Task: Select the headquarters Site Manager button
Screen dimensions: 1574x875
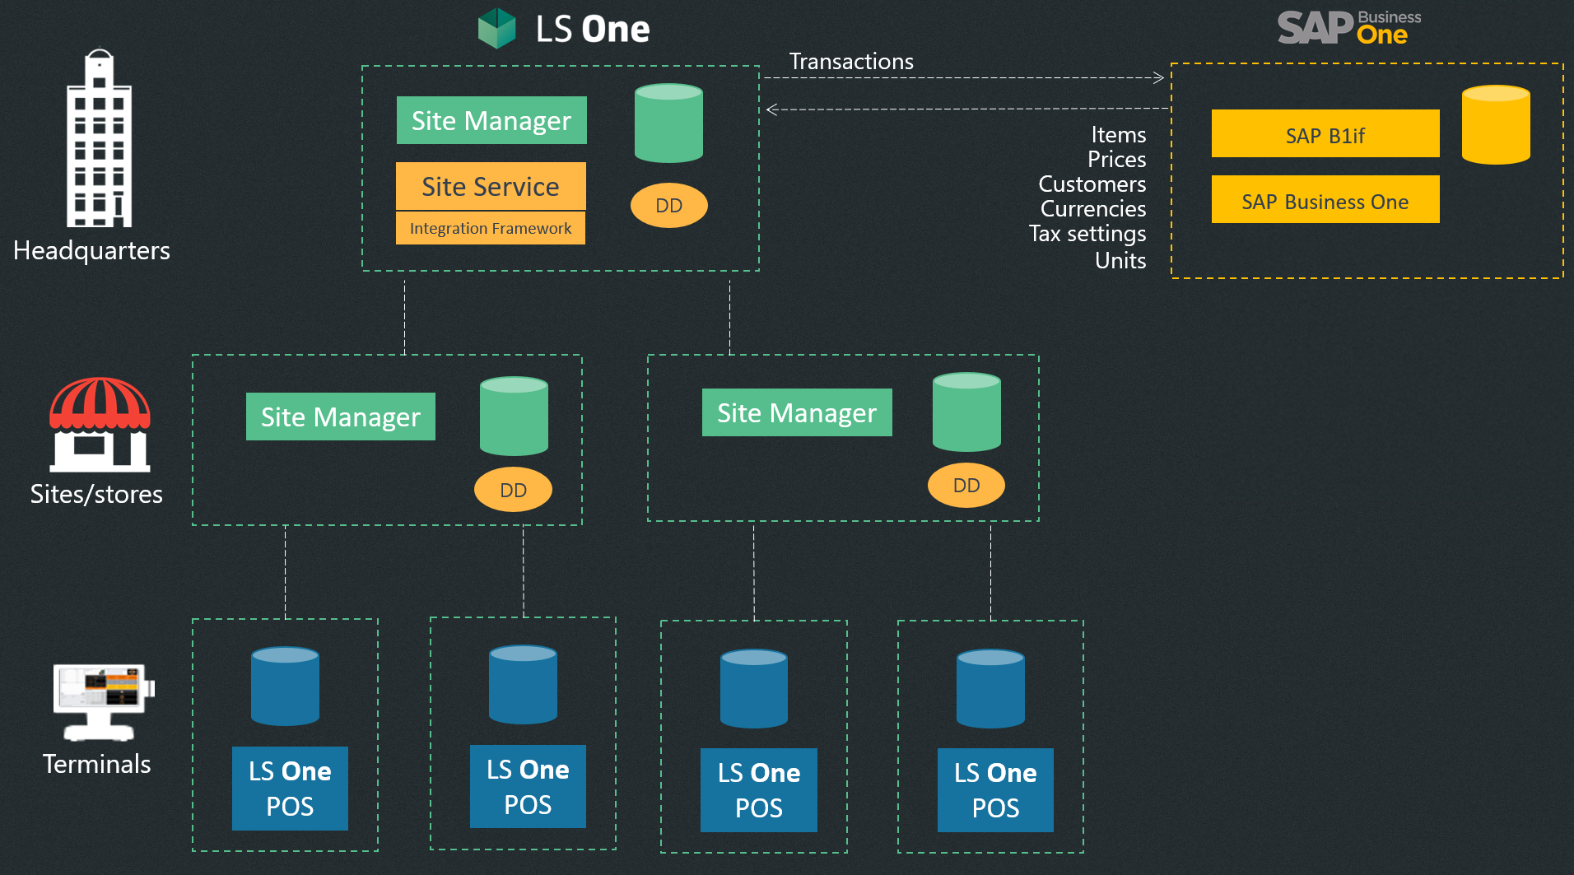Action: point(491,120)
